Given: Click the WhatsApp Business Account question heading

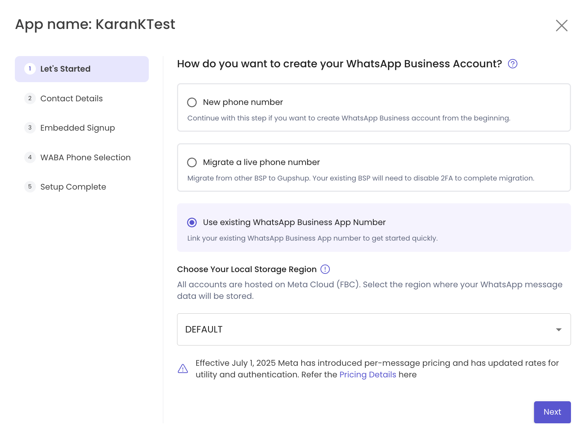Looking at the screenshot, I should pyautogui.click(x=339, y=64).
